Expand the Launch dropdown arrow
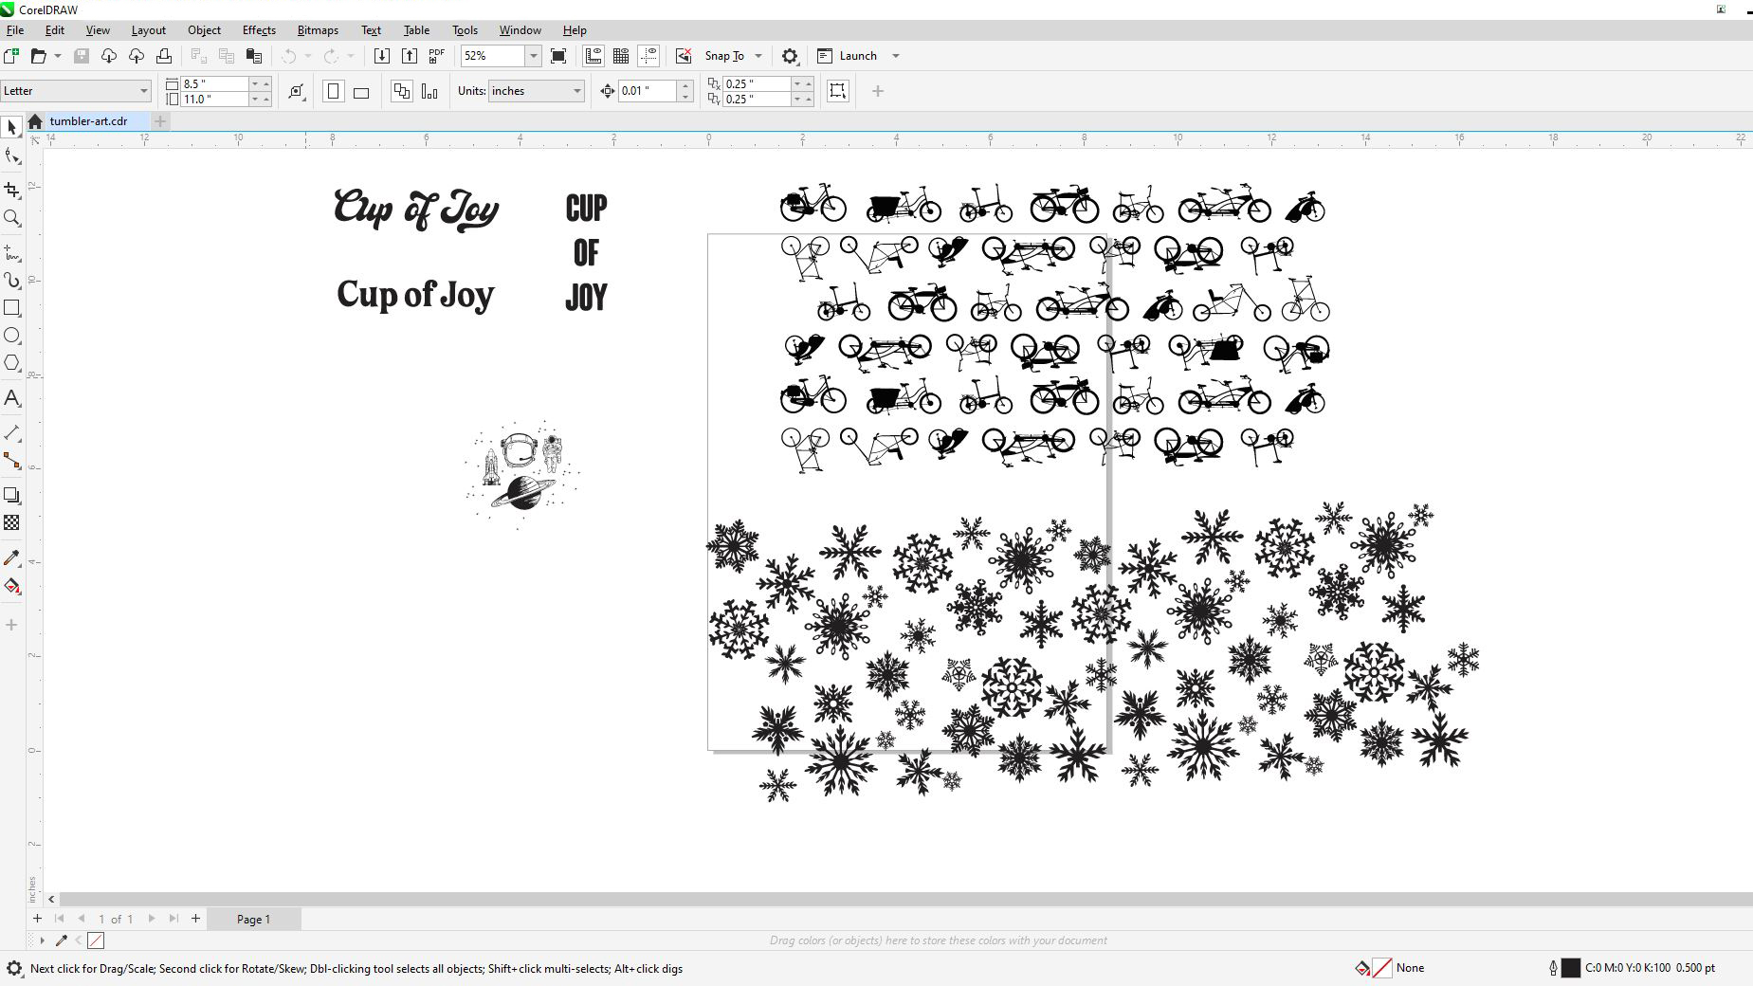Image resolution: width=1753 pixels, height=986 pixels. (896, 56)
